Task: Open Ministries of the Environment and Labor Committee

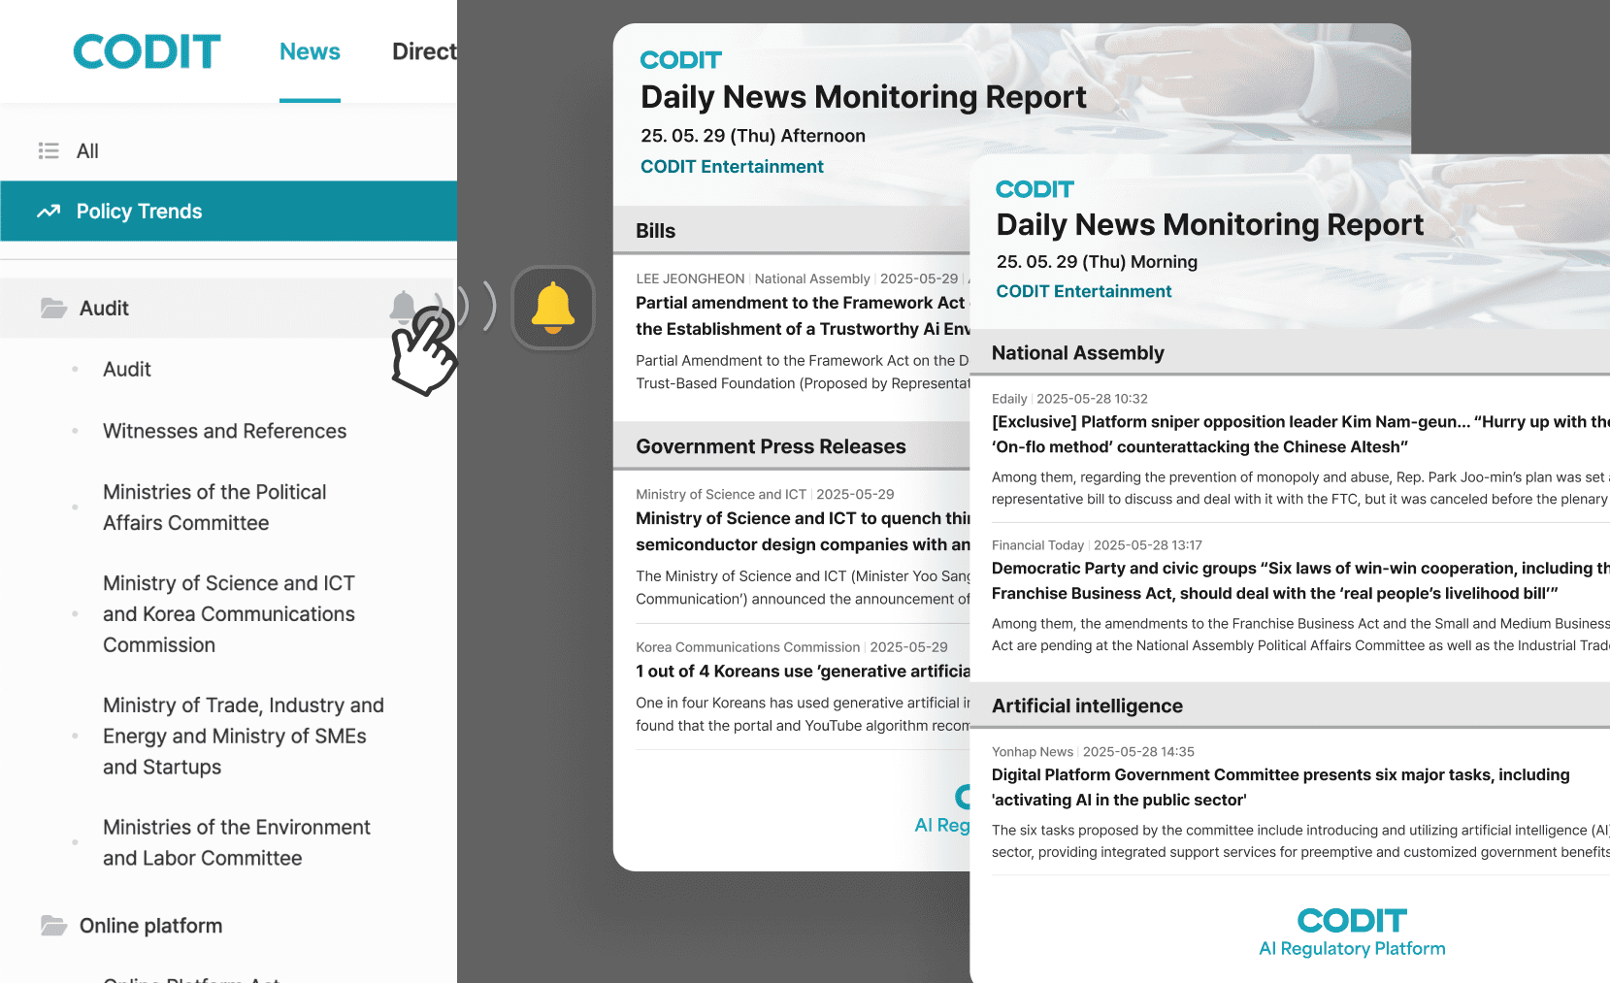Action: point(237,843)
